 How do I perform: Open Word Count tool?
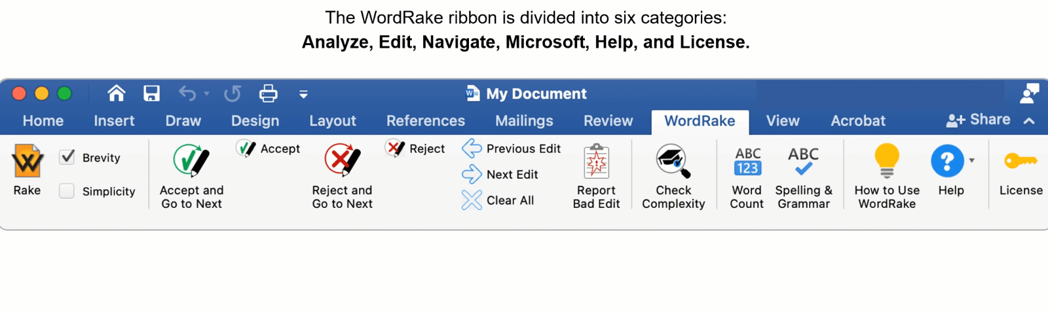click(x=747, y=161)
